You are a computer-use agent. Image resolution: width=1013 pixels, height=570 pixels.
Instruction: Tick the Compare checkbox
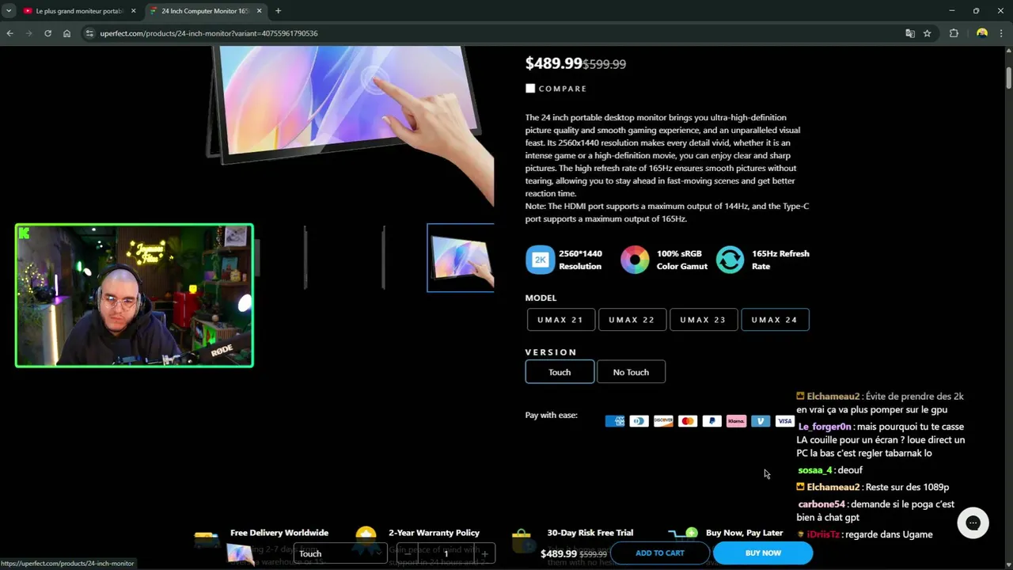pos(530,89)
